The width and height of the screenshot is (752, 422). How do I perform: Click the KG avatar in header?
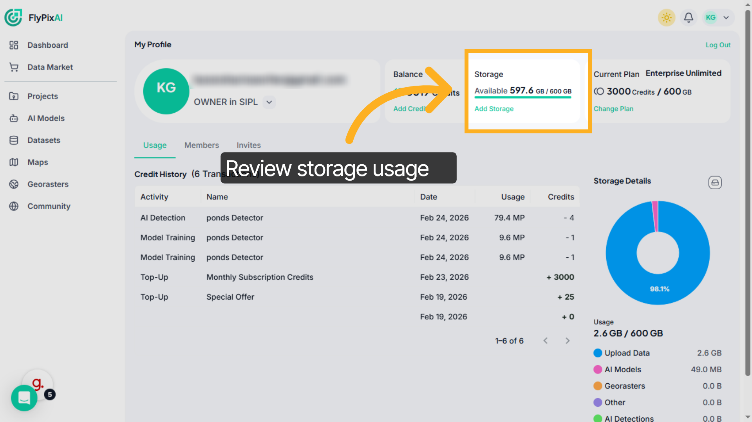(710, 18)
